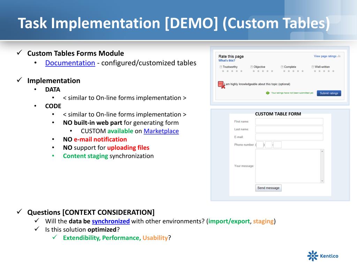Click the Questions CONTEXT CONSIDERATION heading
This screenshot has width=357, height=267.
click(x=91, y=212)
